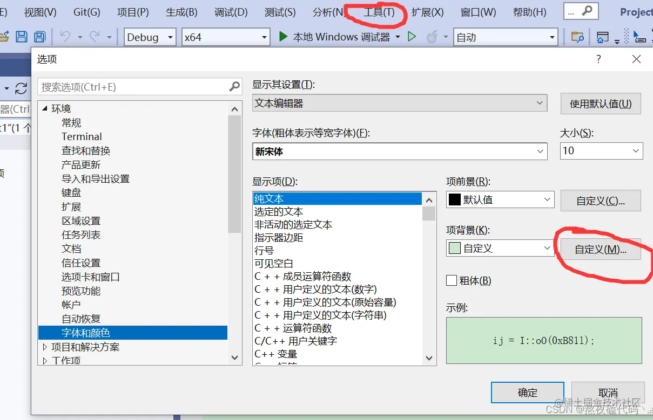Open the 生成(B) menu
The height and width of the screenshot is (420, 653).
(x=181, y=12)
